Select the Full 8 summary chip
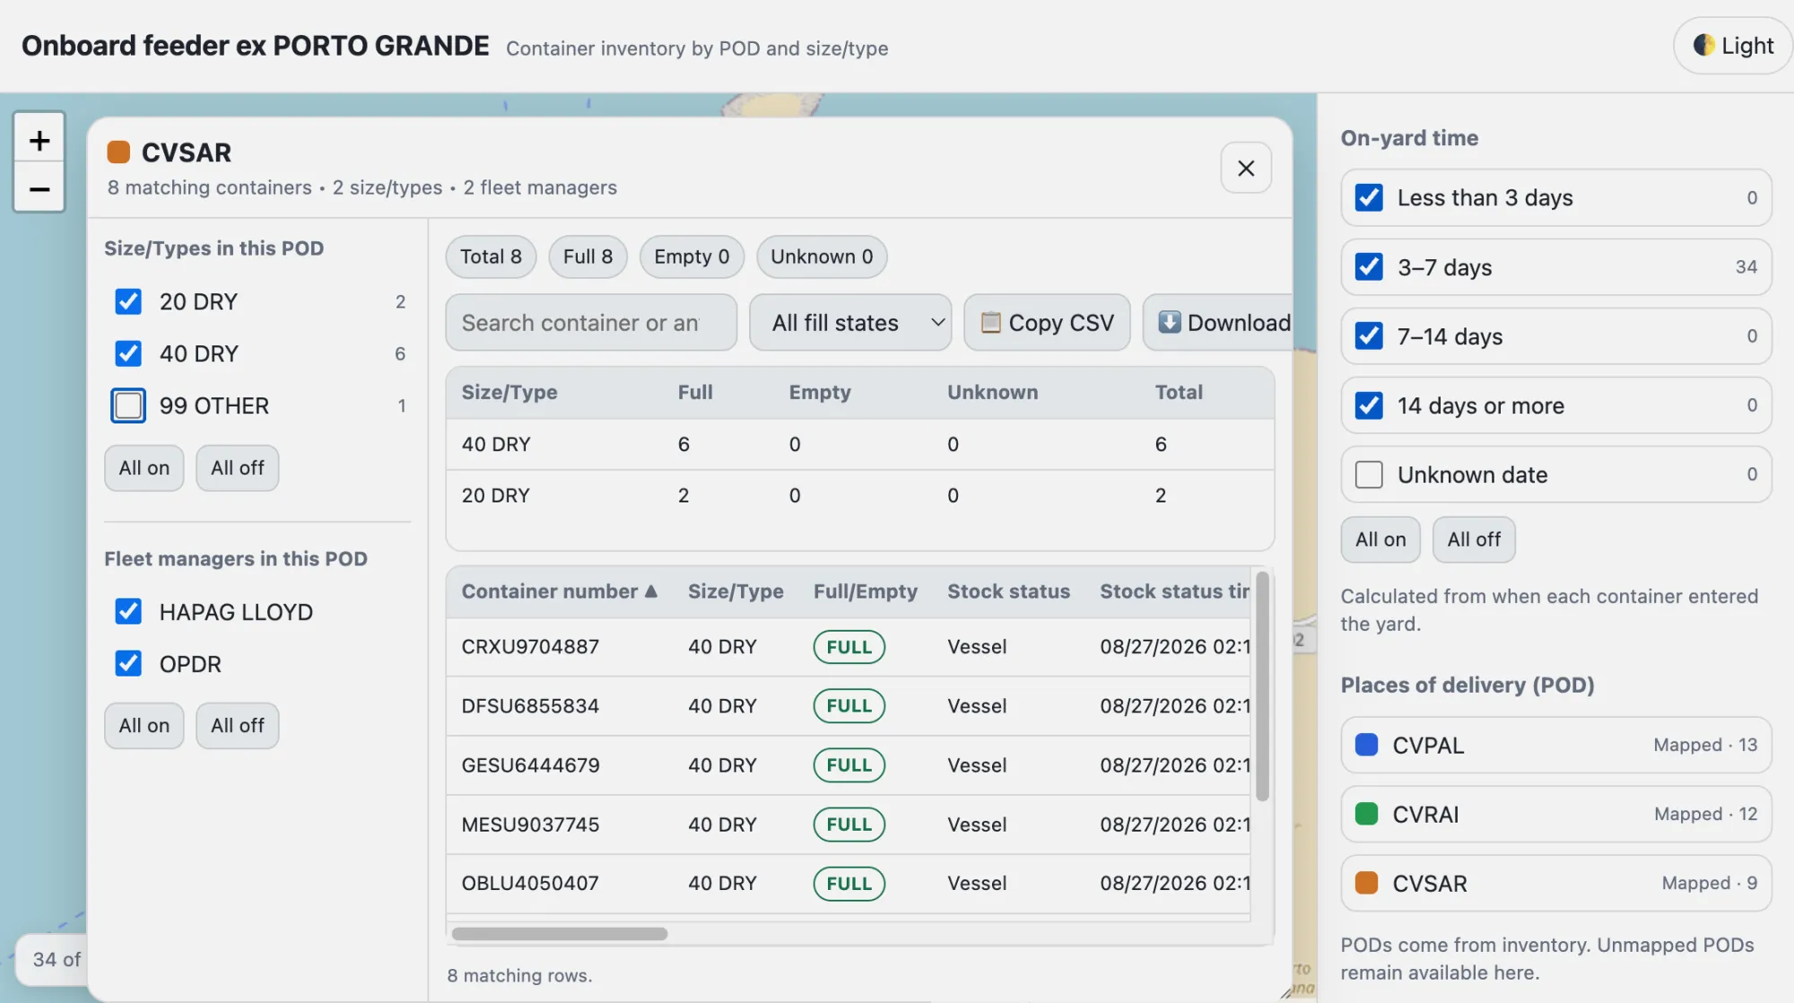The height and width of the screenshot is (1003, 1794). click(x=588, y=257)
